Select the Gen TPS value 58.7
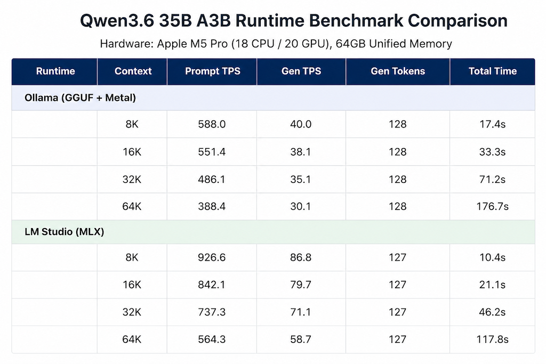The image size is (546, 364). [x=301, y=339]
